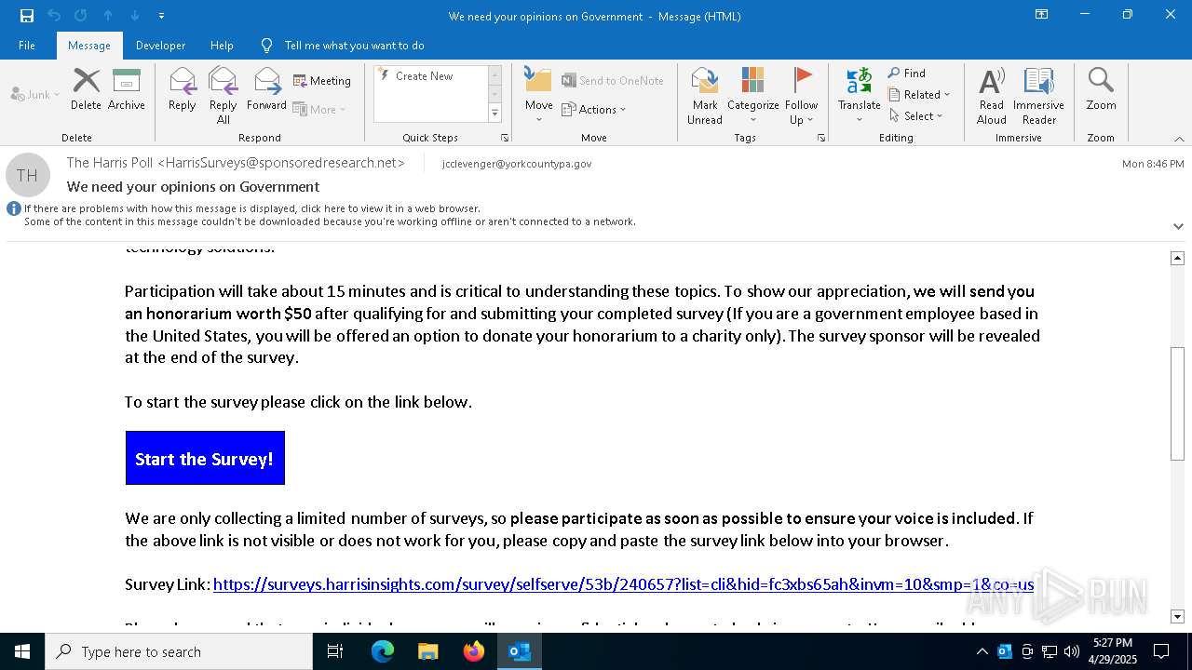Open Task View on taskbar
The height and width of the screenshot is (670, 1192).
click(x=335, y=651)
